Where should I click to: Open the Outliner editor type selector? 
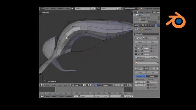(x=136, y=12)
